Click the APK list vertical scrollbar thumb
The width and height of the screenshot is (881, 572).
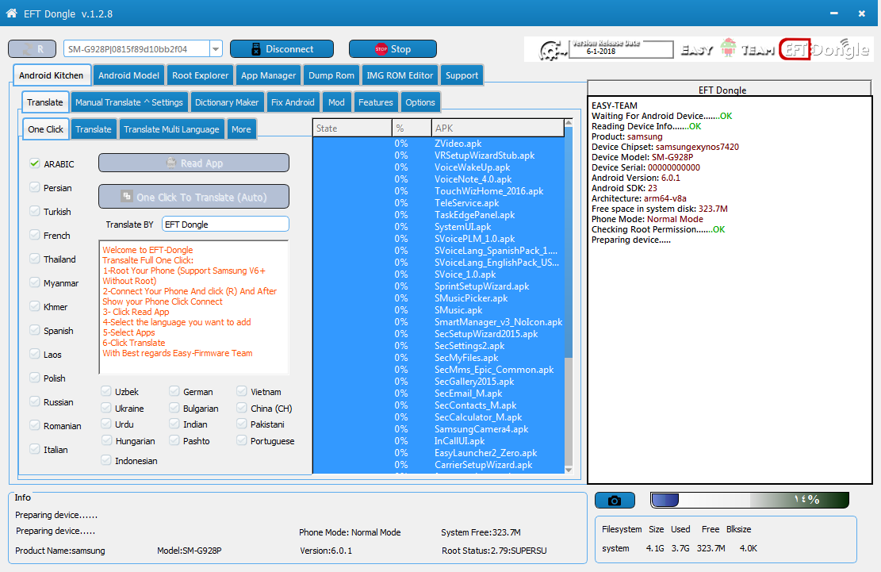click(x=569, y=243)
